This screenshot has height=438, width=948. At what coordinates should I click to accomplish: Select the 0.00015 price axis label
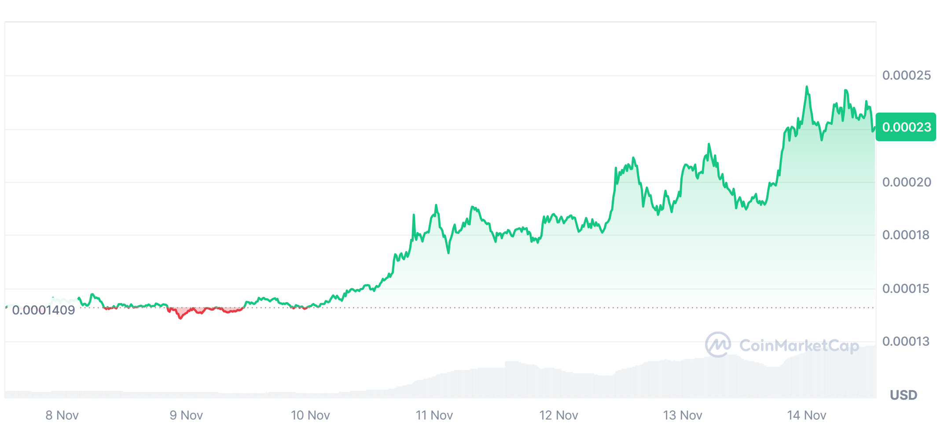[x=906, y=288]
